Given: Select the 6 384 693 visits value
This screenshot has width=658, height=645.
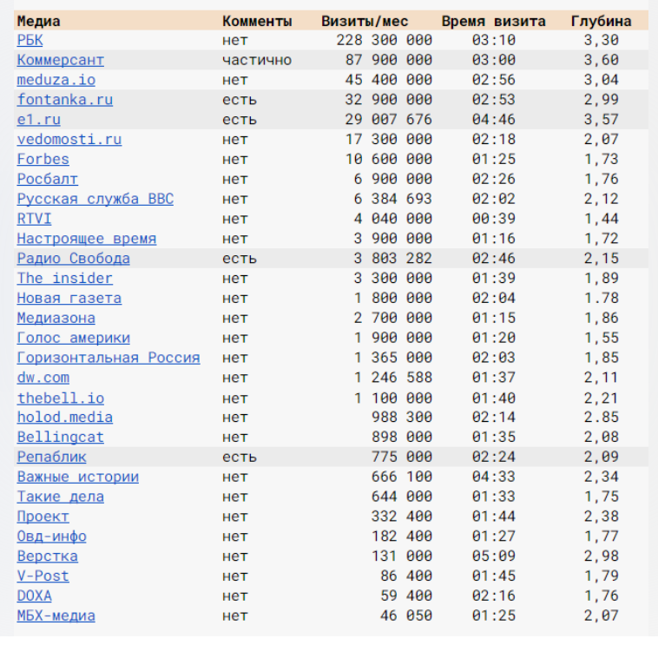Looking at the screenshot, I should (392, 199).
